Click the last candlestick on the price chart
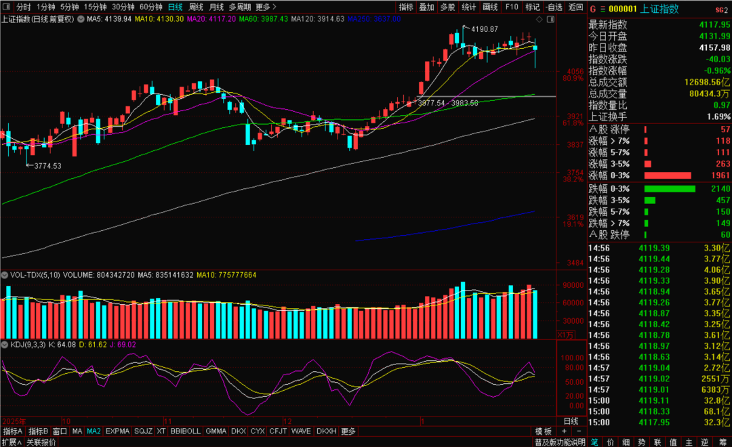 tap(535, 49)
